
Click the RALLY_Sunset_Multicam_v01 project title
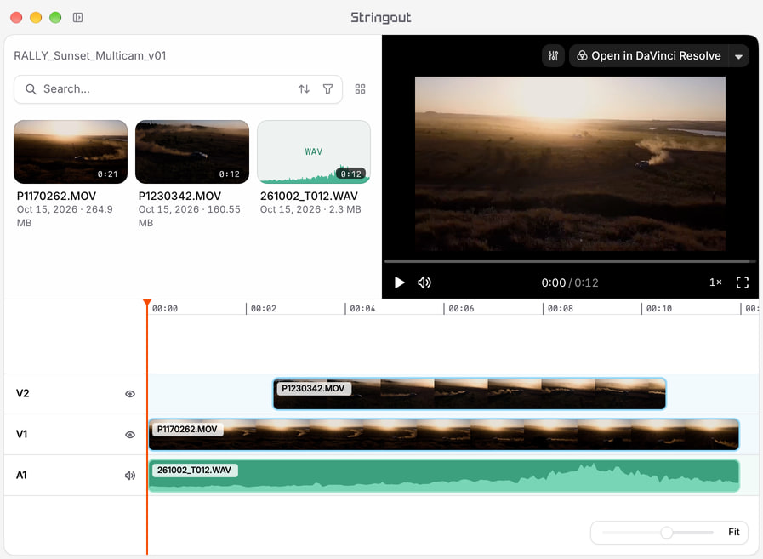tap(90, 55)
